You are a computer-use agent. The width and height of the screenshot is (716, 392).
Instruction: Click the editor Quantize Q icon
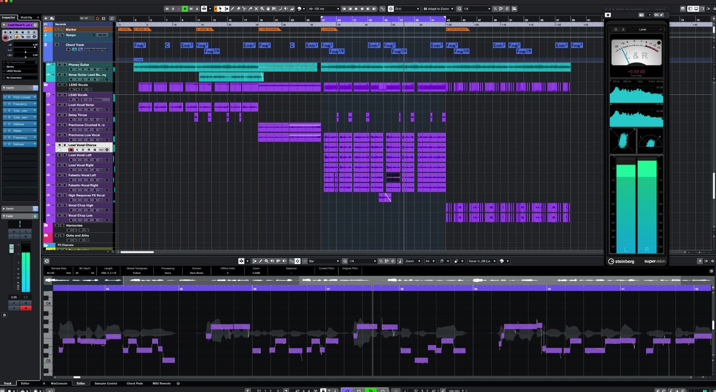tap(345, 261)
